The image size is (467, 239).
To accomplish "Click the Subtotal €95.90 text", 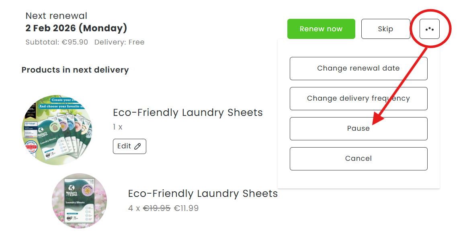I will [x=57, y=42].
